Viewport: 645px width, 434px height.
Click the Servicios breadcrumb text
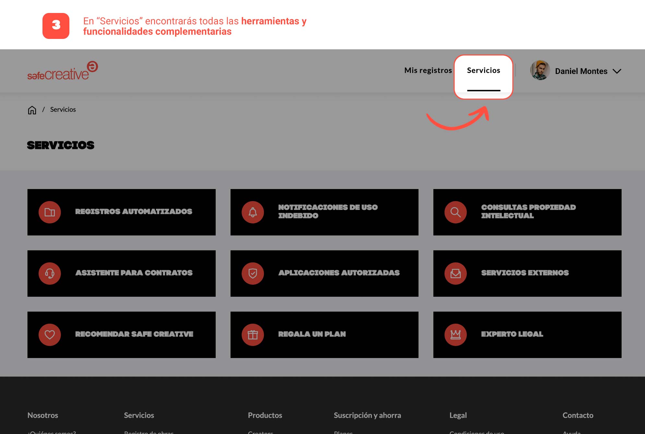[x=63, y=110]
